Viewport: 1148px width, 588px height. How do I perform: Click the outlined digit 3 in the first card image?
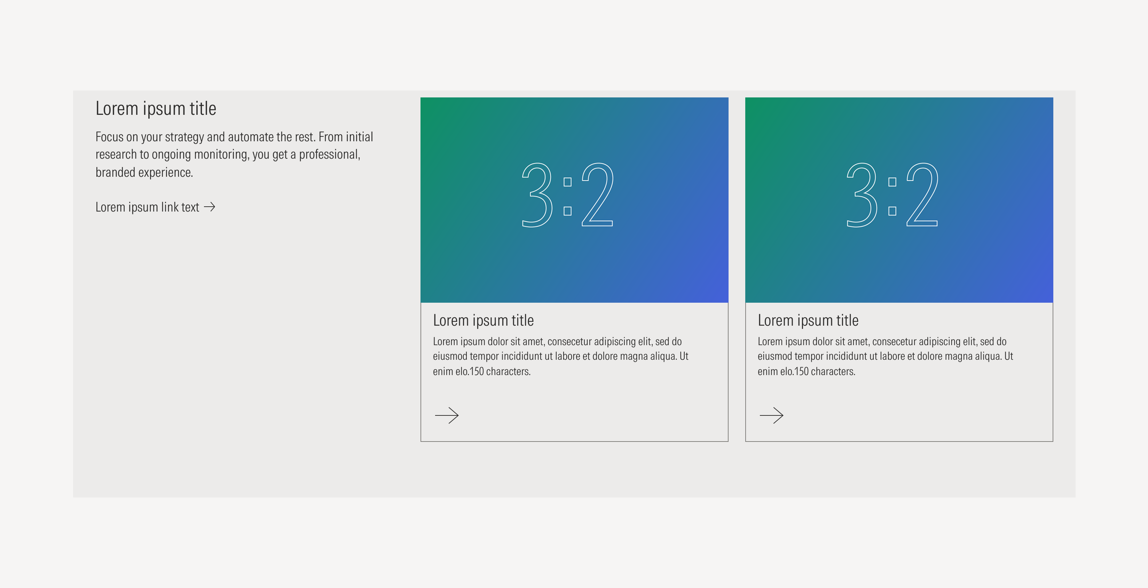point(537,195)
